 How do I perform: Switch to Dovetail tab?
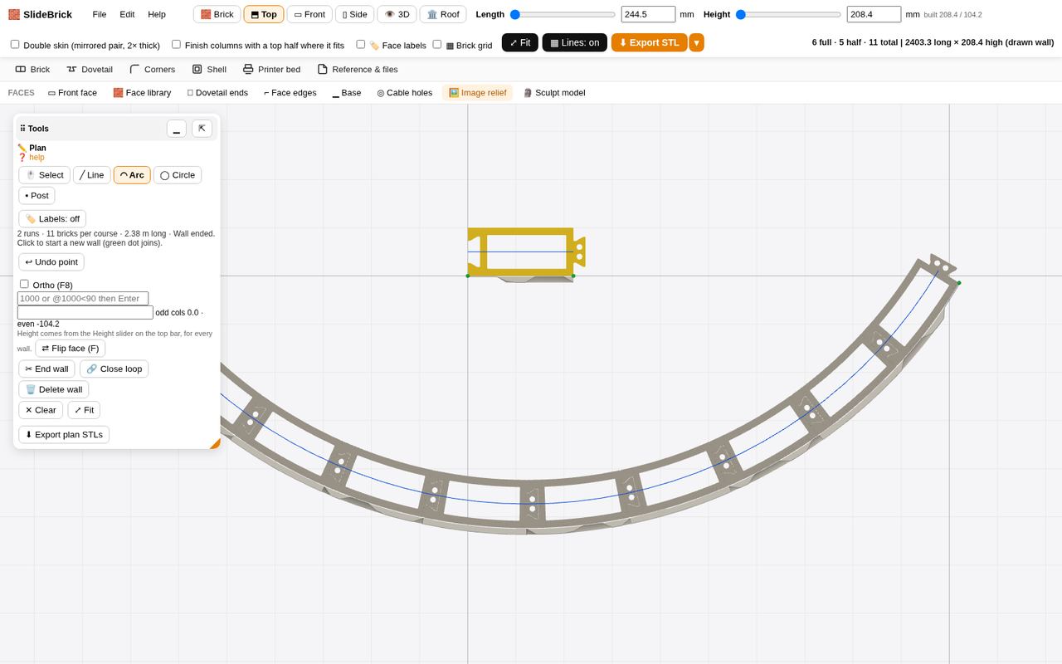point(90,70)
